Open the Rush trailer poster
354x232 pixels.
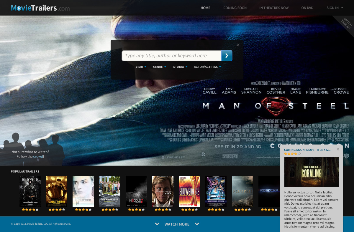(x=163, y=191)
